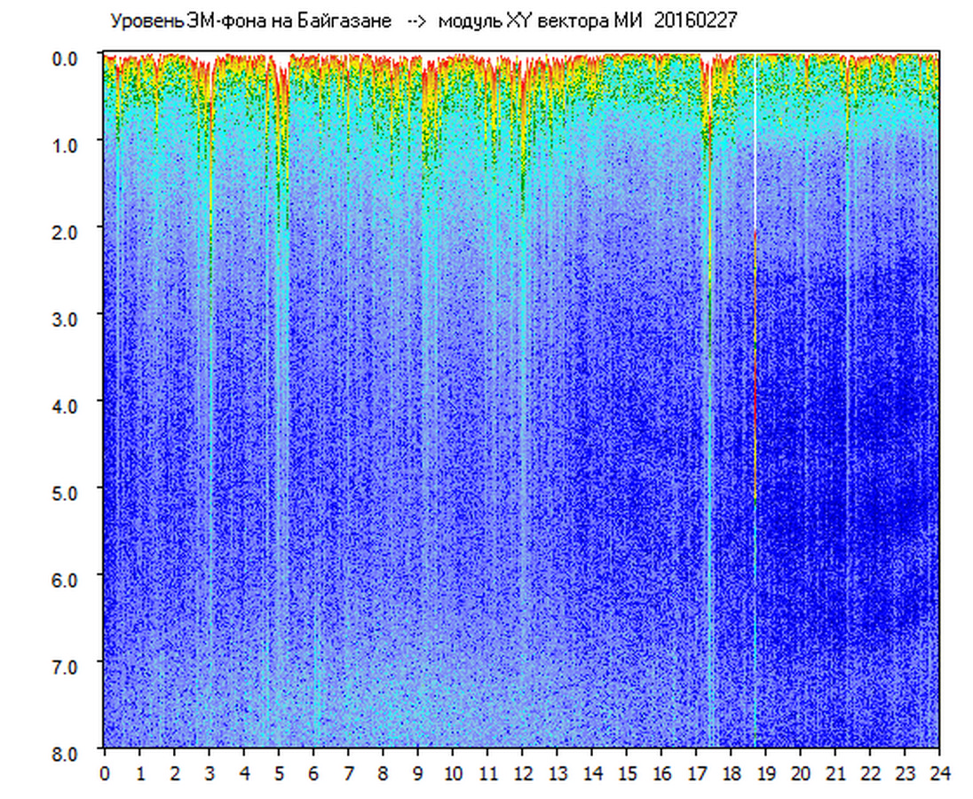Click the chart title "Уровень ЭМ-фона на Байгазане"
Viewport: 973px width, 799px height.
[x=250, y=21]
